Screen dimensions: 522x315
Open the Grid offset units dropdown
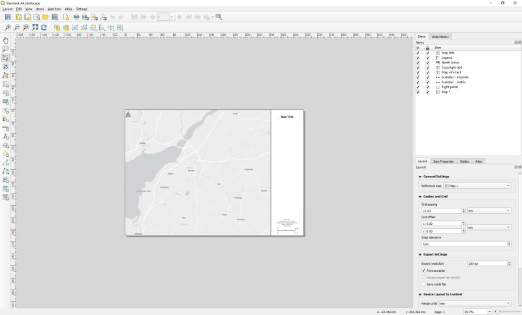[489, 227]
